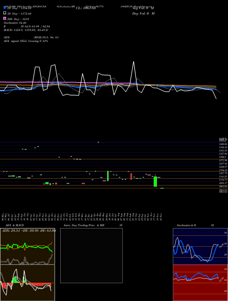Click the MACD histogram panel with red bars
Image resolution: width=228 pixels, height=301 pixels.
click(27, 283)
